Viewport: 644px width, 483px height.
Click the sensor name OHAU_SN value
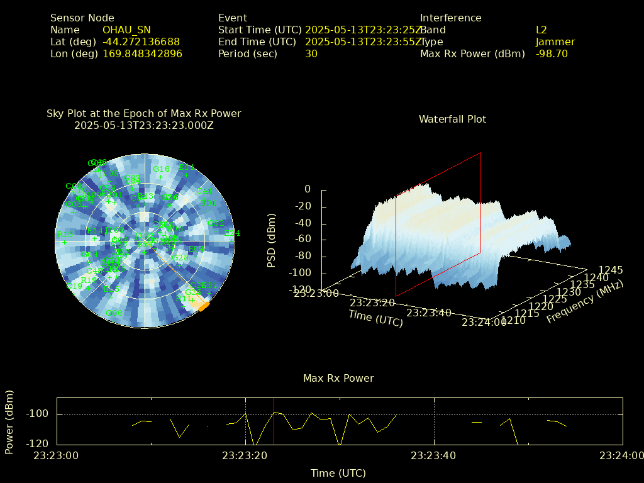pos(126,30)
